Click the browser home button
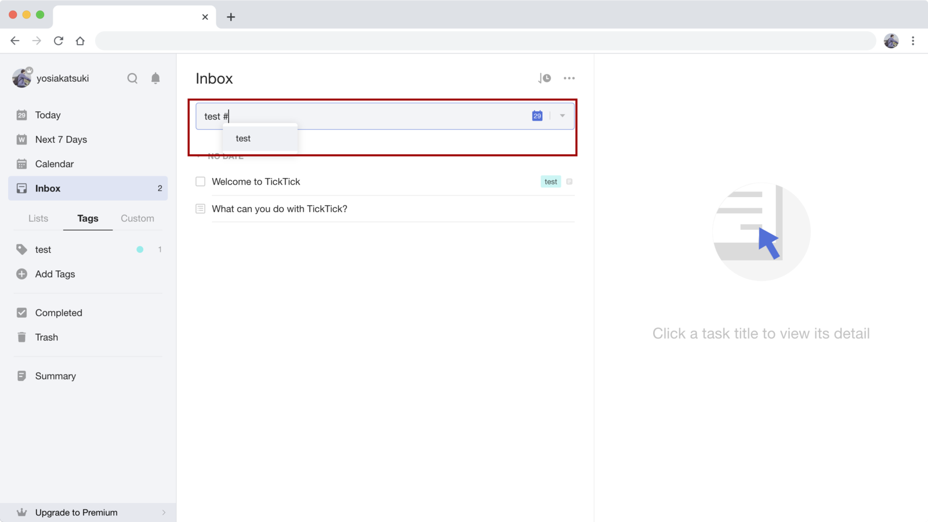The image size is (928, 522). [x=80, y=41]
